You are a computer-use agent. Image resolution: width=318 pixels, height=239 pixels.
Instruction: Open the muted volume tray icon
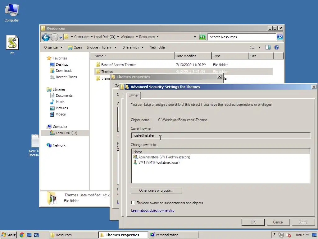point(288,235)
